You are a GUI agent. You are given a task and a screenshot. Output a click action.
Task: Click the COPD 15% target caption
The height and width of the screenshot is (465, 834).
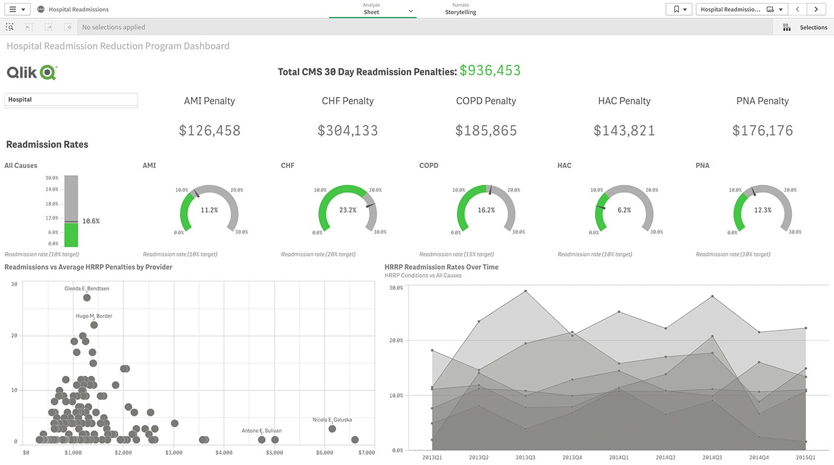(x=457, y=255)
